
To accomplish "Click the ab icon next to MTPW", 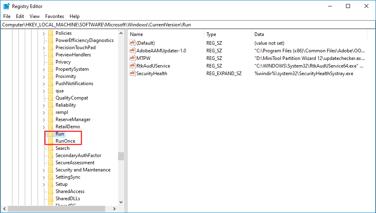I will pos(132,58).
